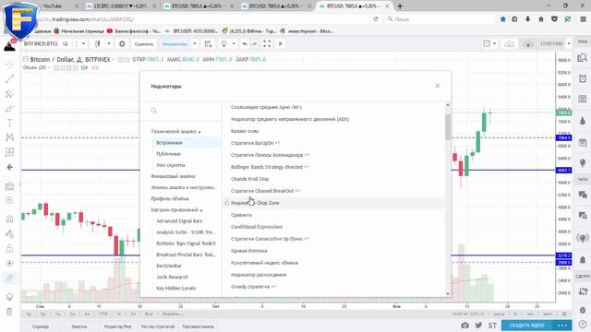Open the layout selector icon
The width and height of the screenshot is (591, 332).
pos(487,44)
